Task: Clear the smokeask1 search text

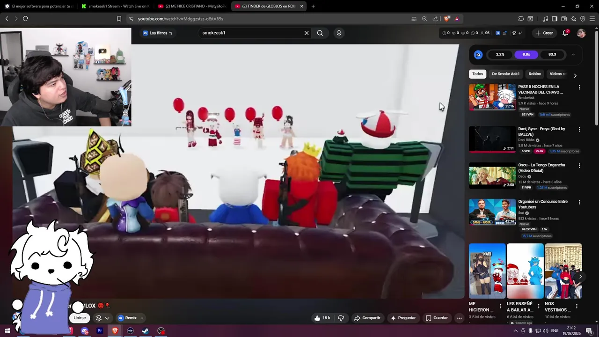Action: coord(307,33)
